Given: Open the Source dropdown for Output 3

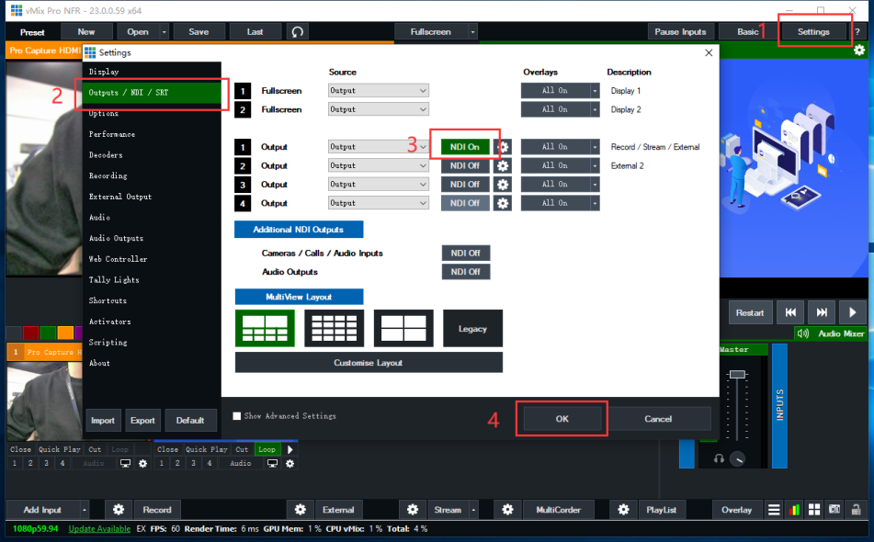Looking at the screenshot, I should pyautogui.click(x=379, y=185).
